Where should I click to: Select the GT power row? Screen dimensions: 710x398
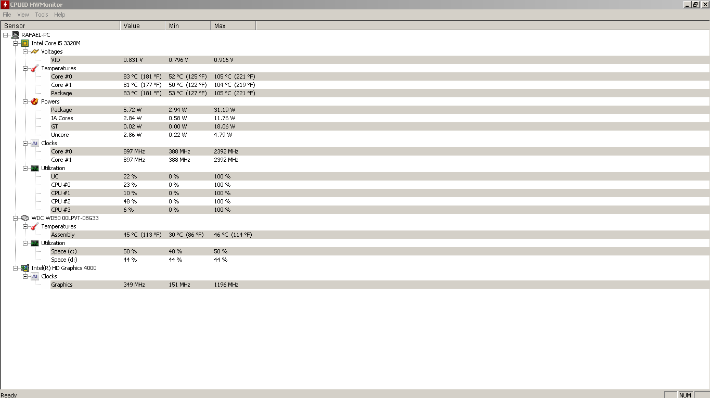(x=380, y=126)
